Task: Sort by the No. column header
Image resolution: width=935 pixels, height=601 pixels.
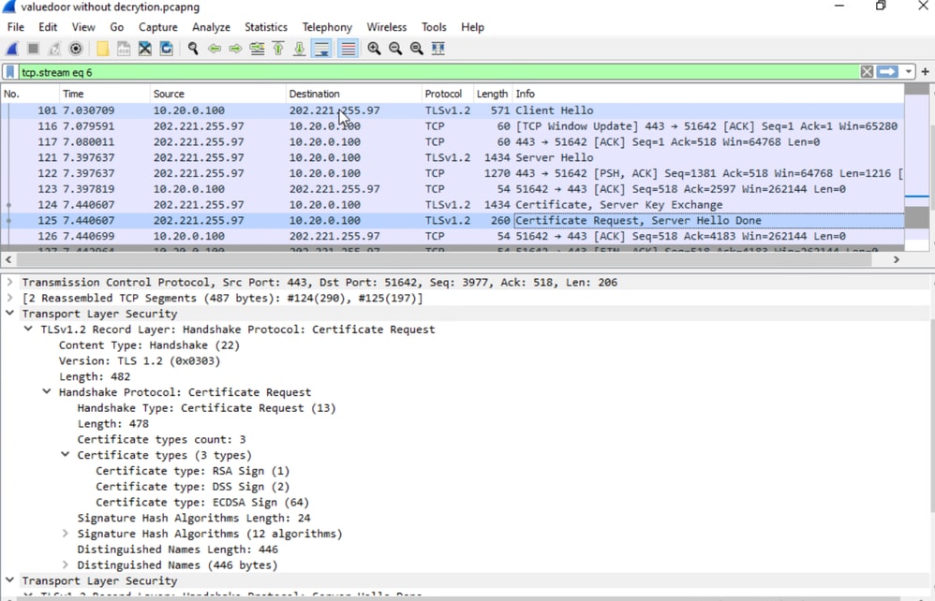Action: (x=30, y=95)
